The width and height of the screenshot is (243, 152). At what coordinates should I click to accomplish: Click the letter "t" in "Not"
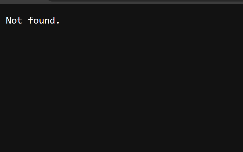19,21
